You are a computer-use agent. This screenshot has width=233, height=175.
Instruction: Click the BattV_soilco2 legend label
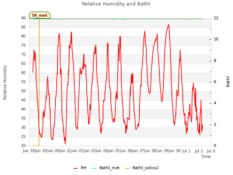click(146, 168)
